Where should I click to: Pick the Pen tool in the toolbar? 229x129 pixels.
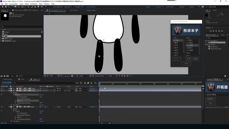coord(26,7)
